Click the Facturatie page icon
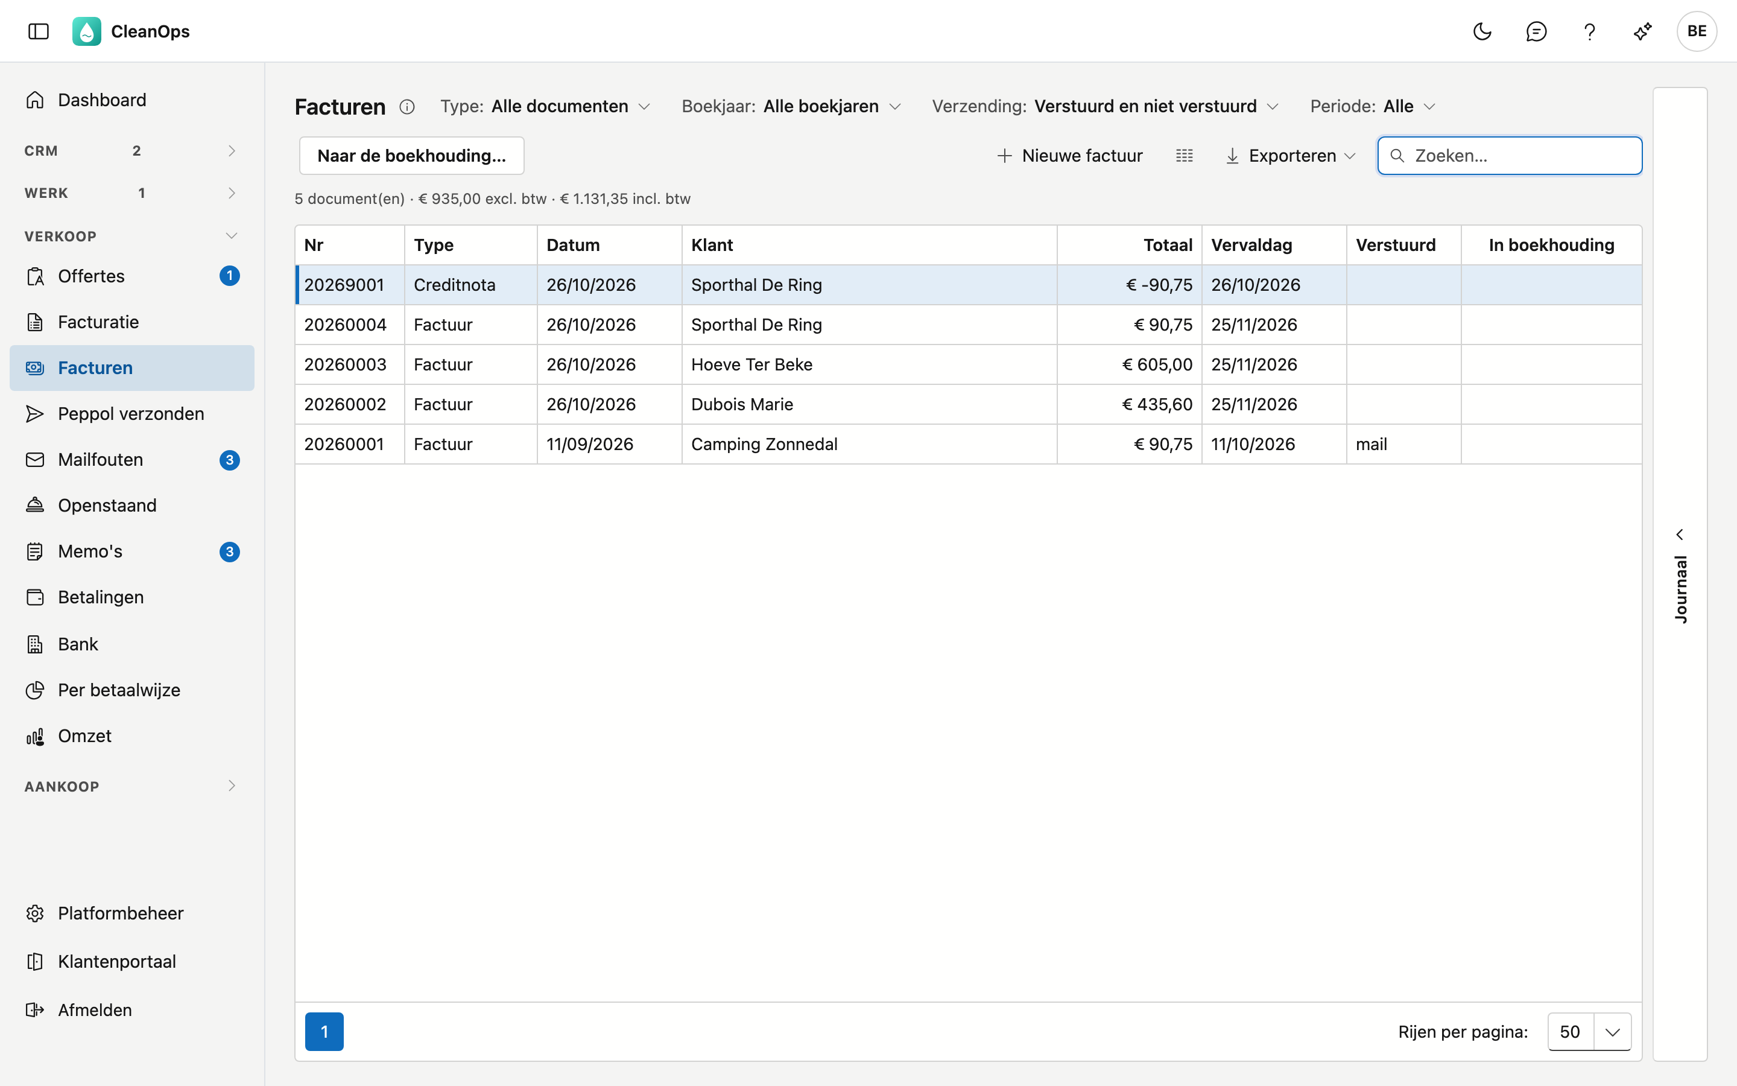The height and width of the screenshot is (1086, 1737). click(35, 322)
